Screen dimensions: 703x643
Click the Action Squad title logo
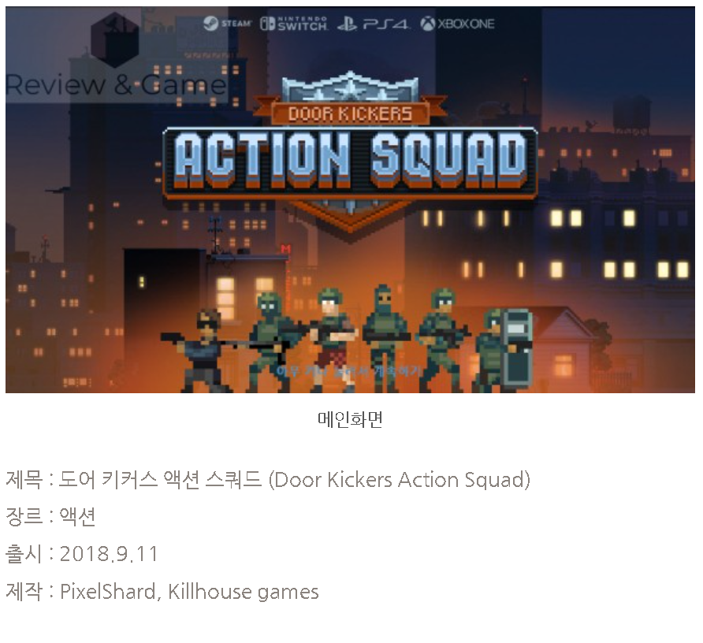click(x=350, y=162)
